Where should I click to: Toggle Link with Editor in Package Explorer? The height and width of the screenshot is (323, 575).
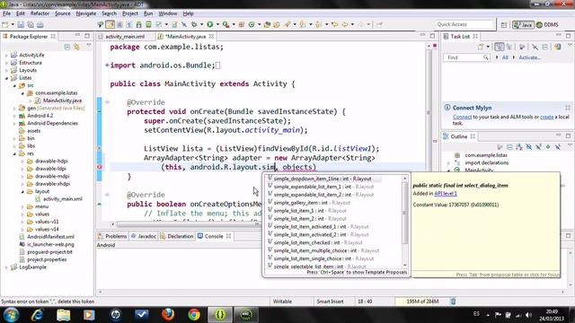click(76, 47)
